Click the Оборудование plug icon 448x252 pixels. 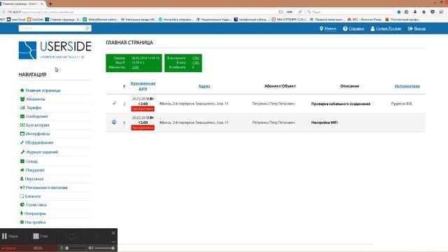tap(22, 142)
